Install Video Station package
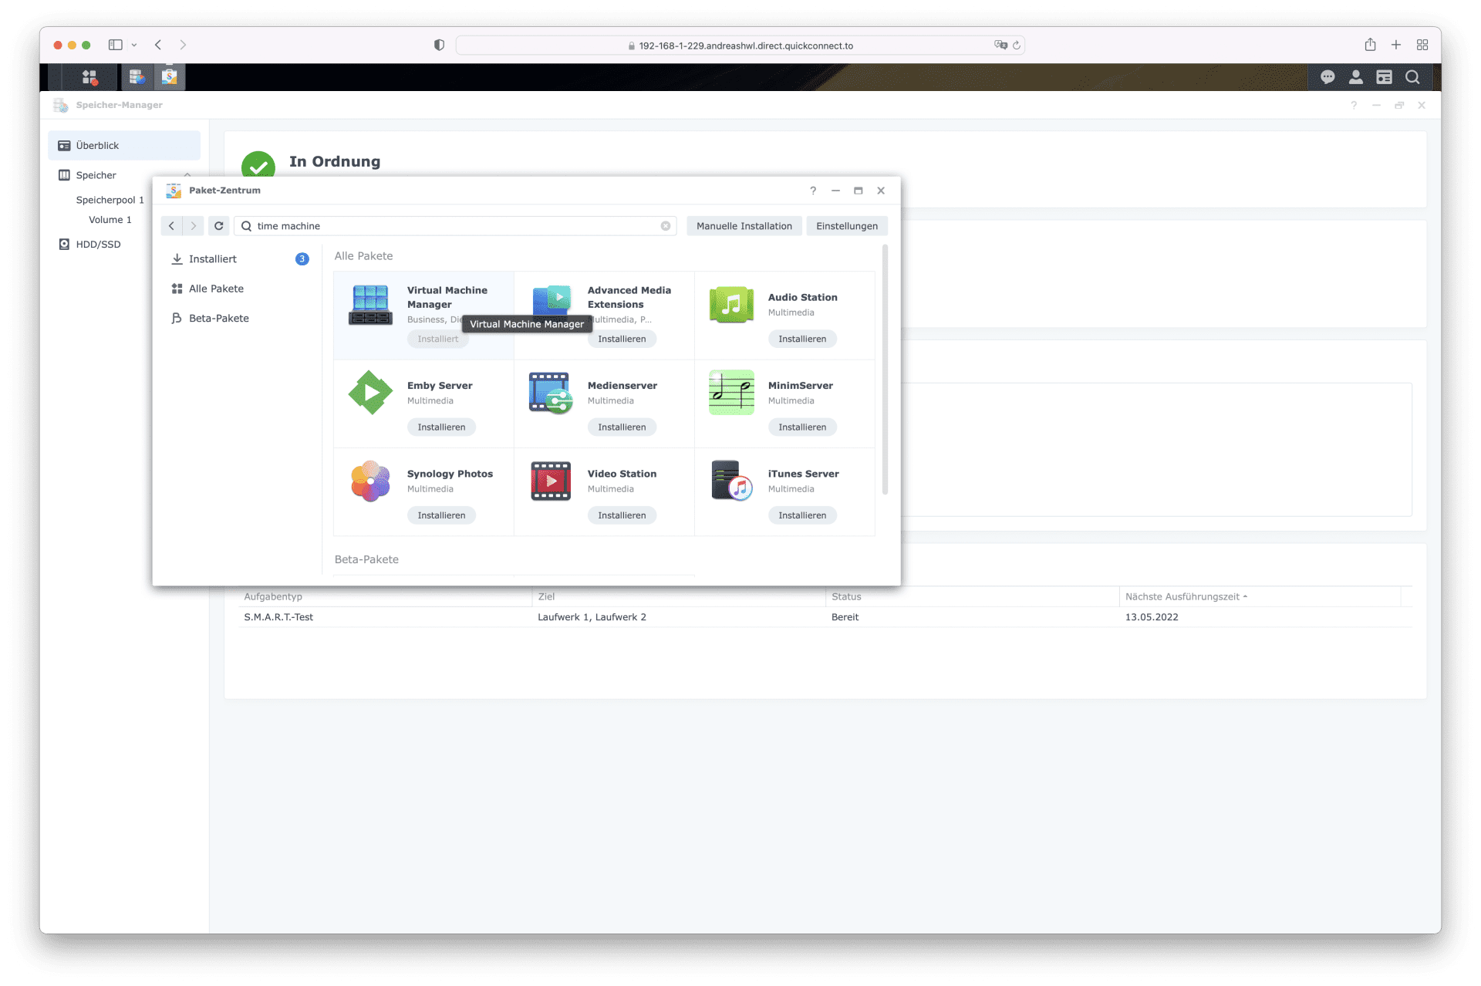 coord(622,515)
